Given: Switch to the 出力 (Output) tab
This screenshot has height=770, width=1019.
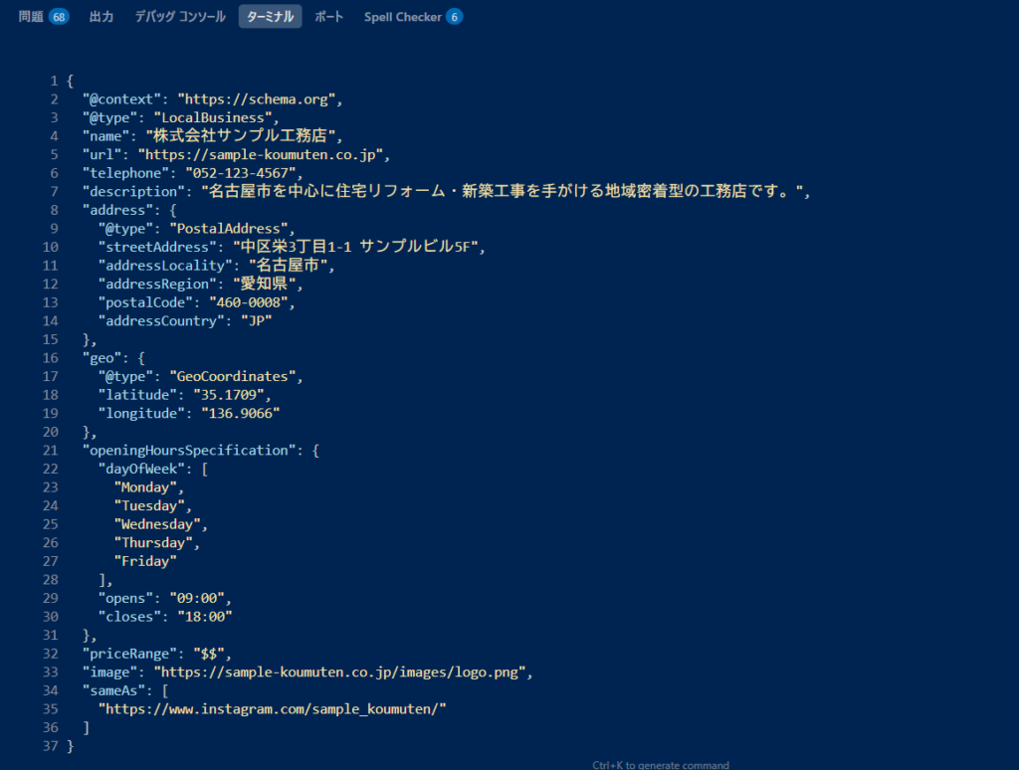Looking at the screenshot, I should coord(102,17).
